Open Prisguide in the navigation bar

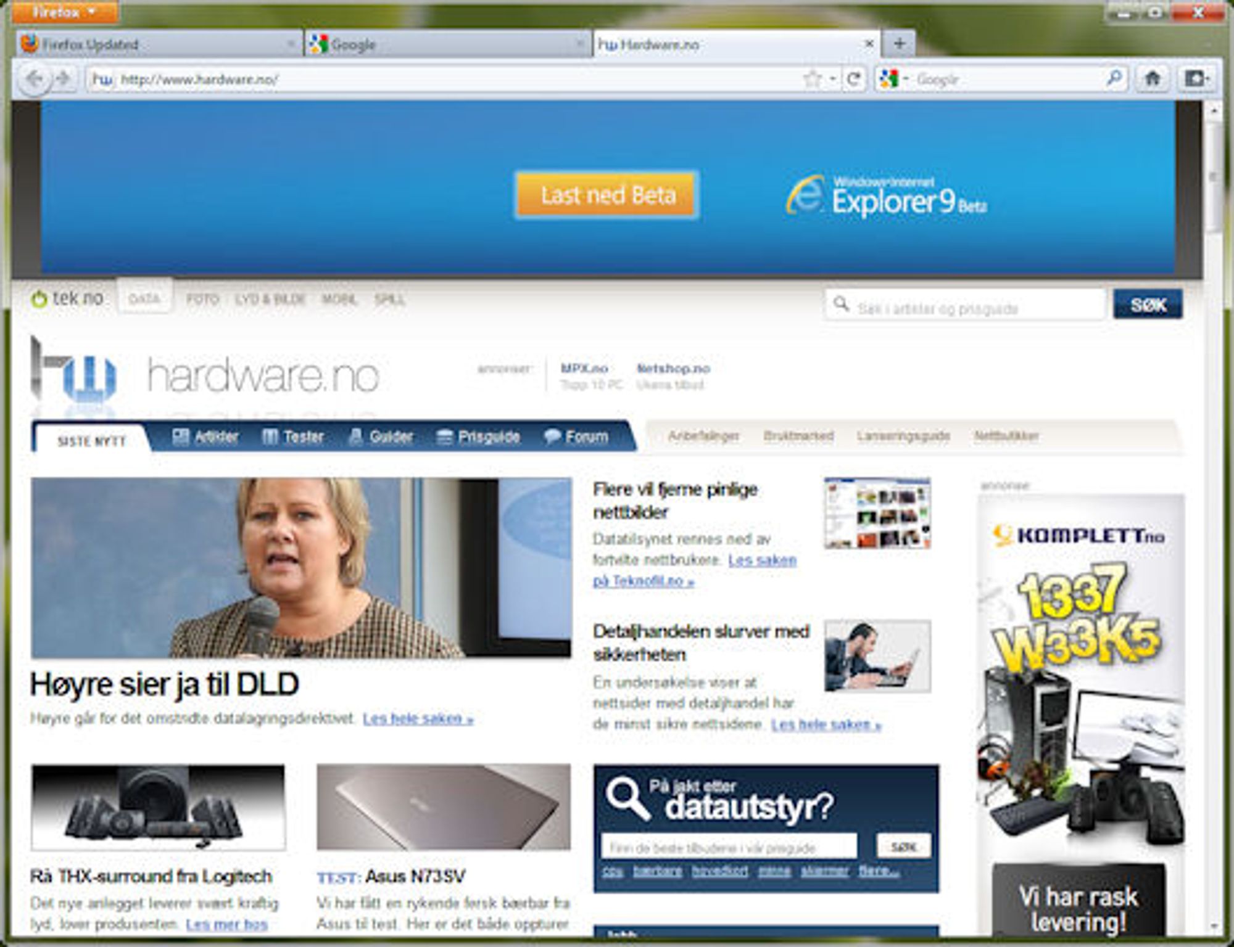(x=478, y=437)
